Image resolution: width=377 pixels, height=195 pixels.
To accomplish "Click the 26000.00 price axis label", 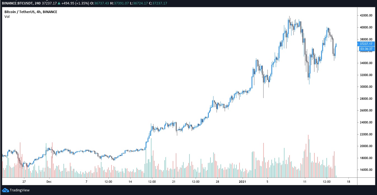I will click(366, 110).
